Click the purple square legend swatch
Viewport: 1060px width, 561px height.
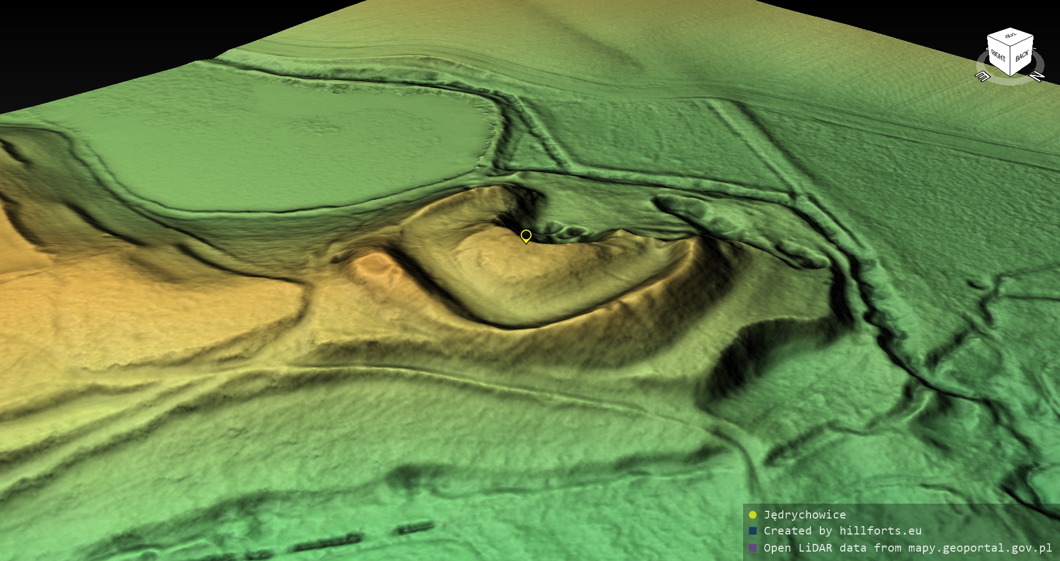(x=752, y=548)
